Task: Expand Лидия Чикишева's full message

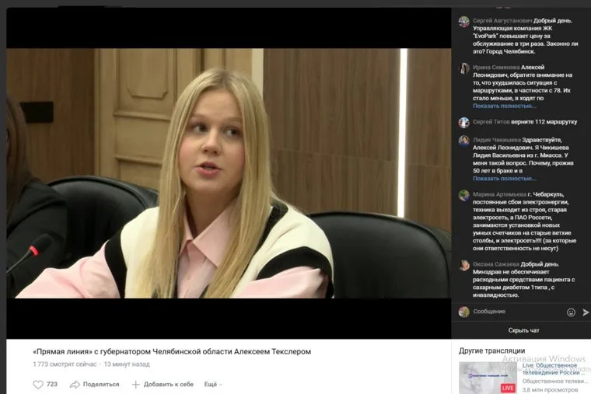Action: pyautogui.click(x=503, y=178)
